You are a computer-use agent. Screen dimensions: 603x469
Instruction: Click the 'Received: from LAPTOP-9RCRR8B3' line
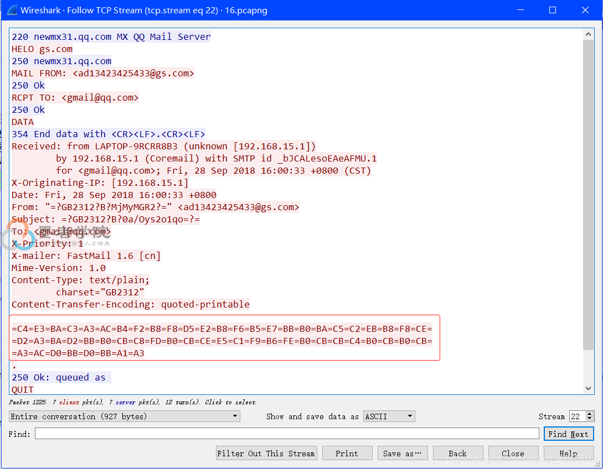point(163,147)
